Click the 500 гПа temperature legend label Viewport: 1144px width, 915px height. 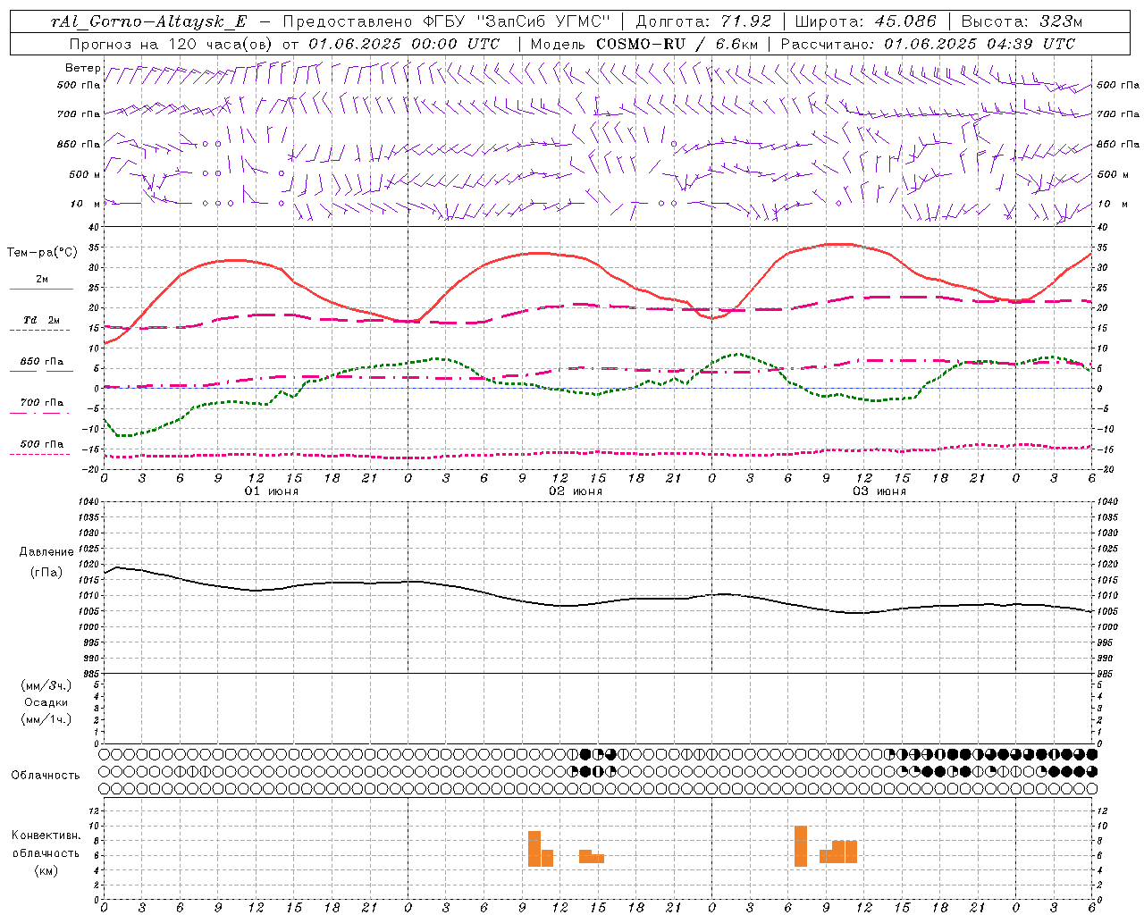coord(42,444)
